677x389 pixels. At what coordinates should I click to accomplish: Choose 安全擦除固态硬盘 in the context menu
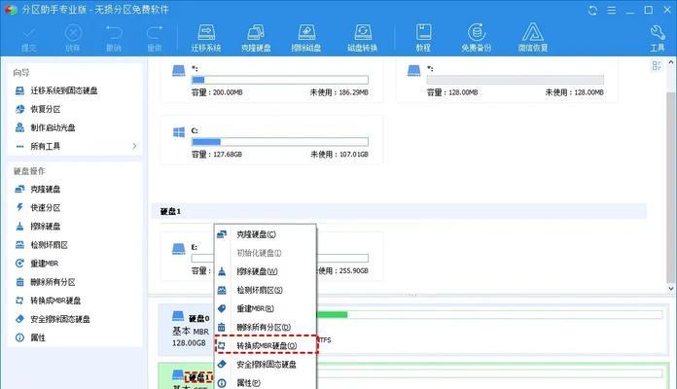pyautogui.click(x=266, y=365)
